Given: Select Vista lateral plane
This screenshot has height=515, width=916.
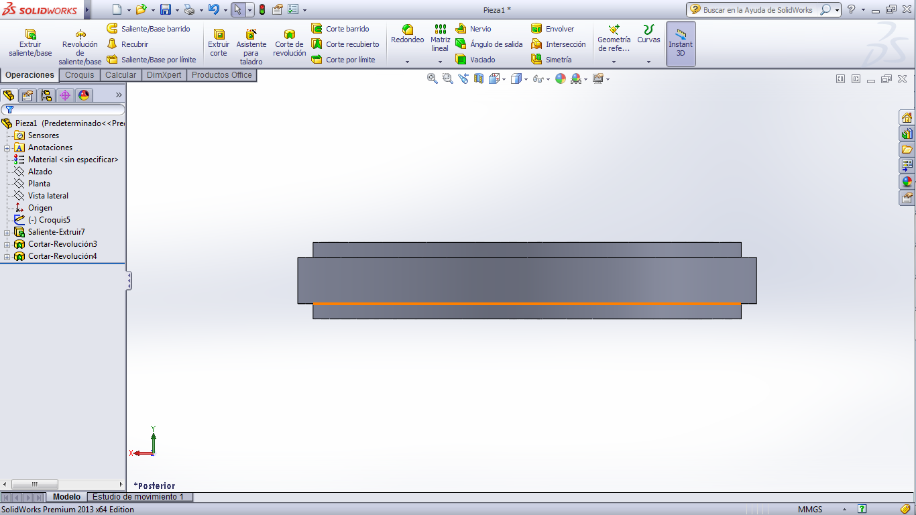Looking at the screenshot, I should 48,196.
